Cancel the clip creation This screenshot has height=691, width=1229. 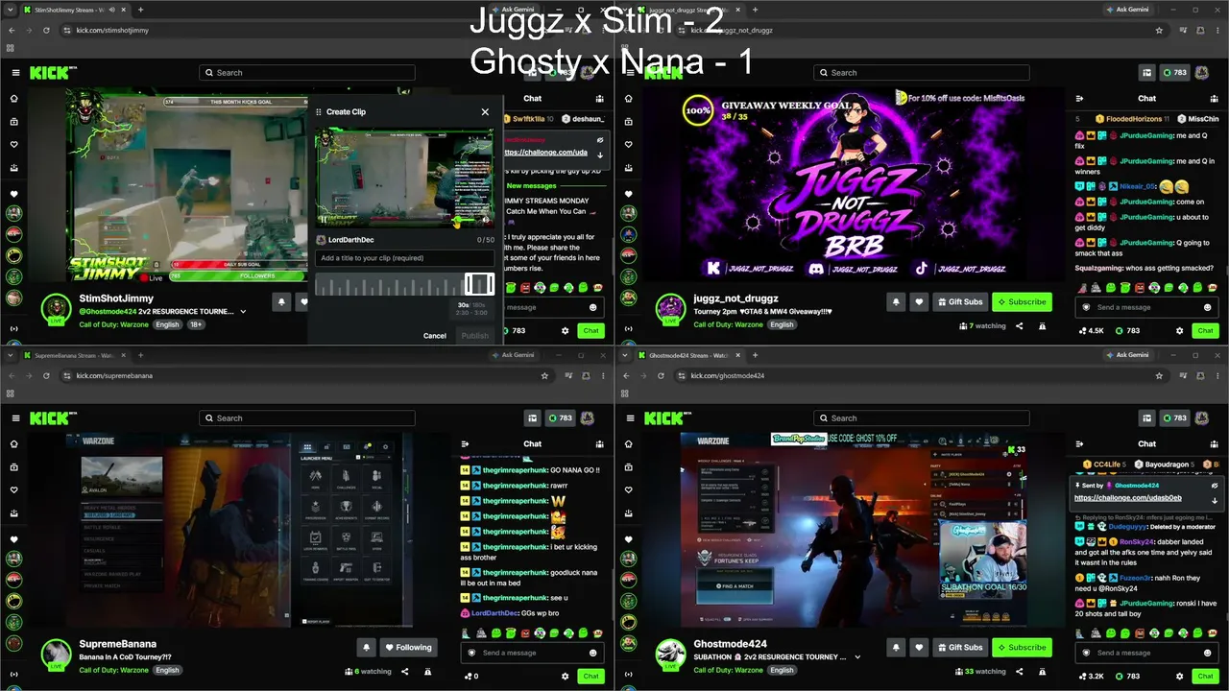coord(435,336)
